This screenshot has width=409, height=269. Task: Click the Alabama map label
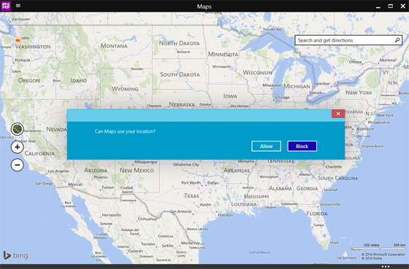280,188
